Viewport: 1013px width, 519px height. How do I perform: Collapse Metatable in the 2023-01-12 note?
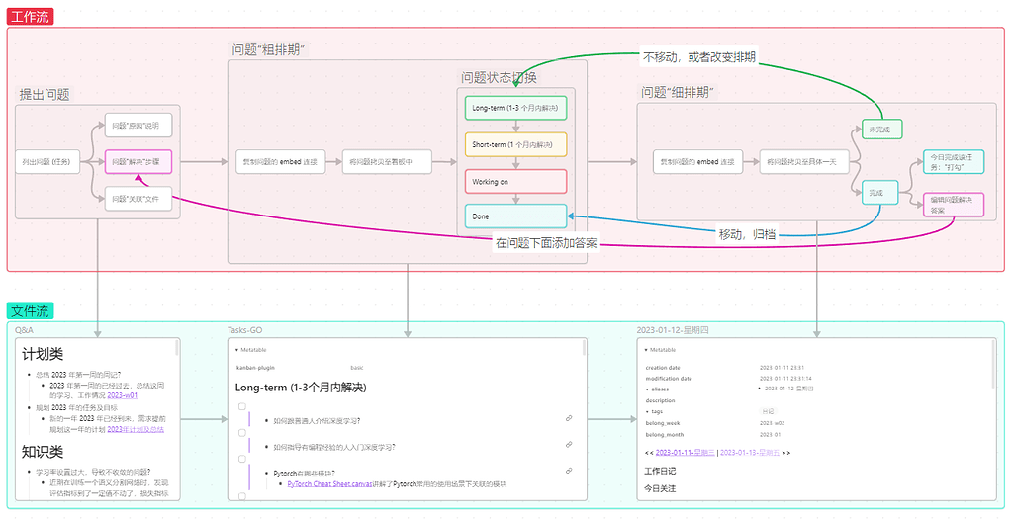click(646, 350)
